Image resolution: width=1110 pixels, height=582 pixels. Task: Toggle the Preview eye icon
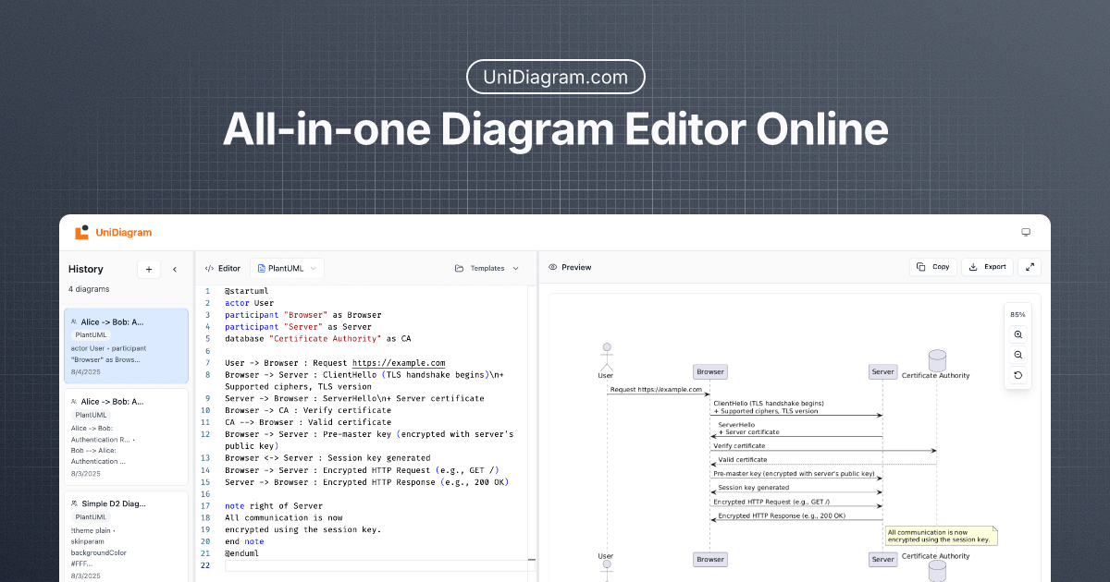(551, 267)
